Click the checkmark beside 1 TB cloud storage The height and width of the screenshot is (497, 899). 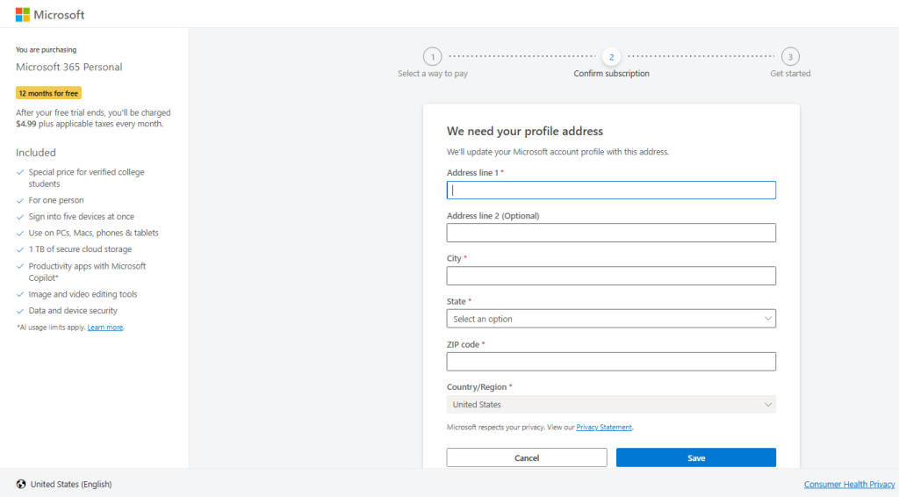20,249
